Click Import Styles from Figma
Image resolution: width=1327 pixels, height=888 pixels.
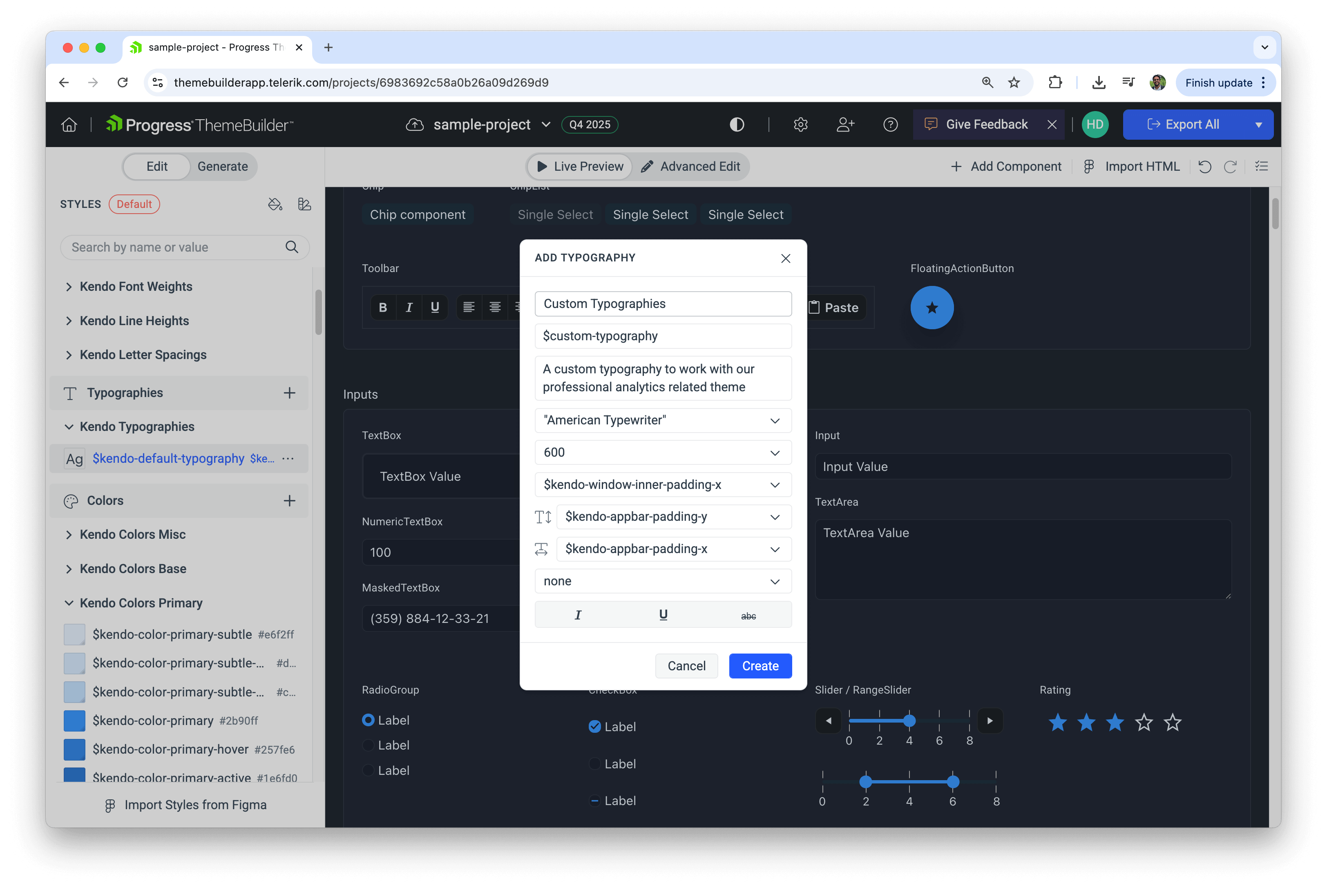(x=186, y=805)
